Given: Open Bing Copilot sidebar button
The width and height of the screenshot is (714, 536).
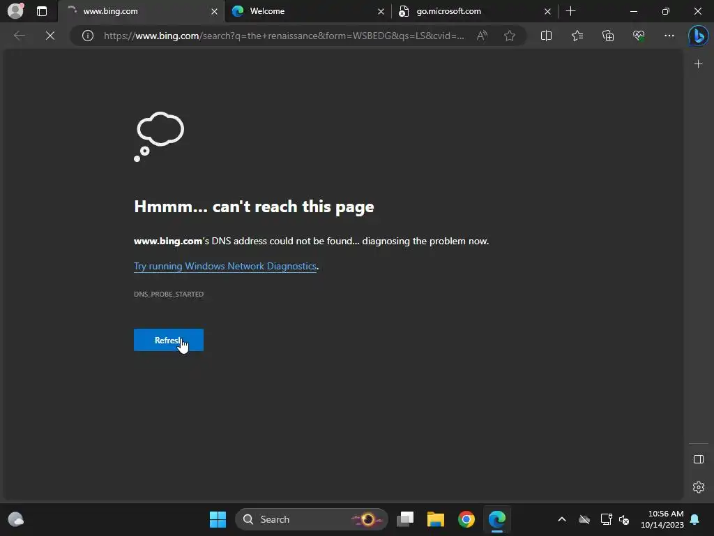Looking at the screenshot, I should (x=698, y=36).
